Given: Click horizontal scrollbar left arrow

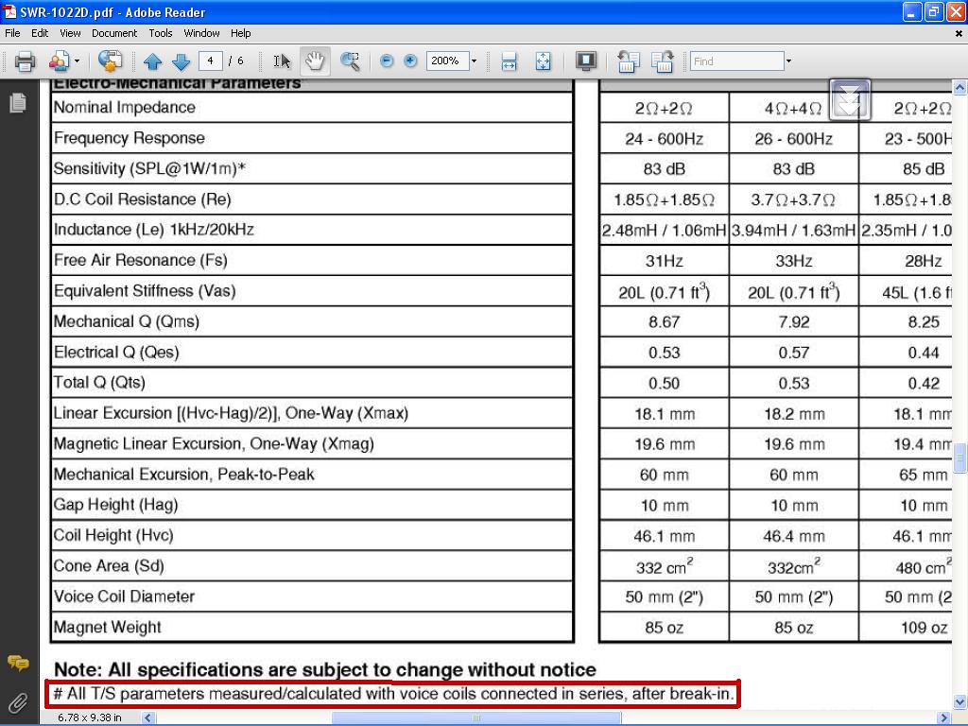Looking at the screenshot, I should (x=148, y=717).
